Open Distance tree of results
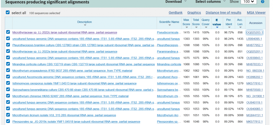Viewport: 273px width, 125px height. [224, 13]
